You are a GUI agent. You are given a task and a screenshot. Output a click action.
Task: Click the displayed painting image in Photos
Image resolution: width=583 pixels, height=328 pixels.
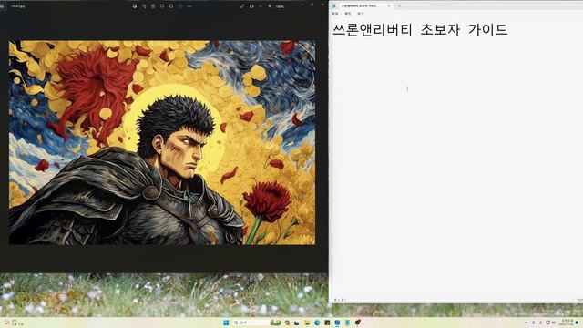pos(162,142)
